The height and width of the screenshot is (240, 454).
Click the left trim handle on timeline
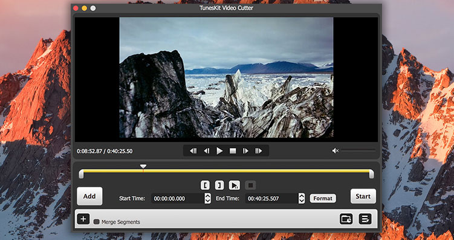81,174
